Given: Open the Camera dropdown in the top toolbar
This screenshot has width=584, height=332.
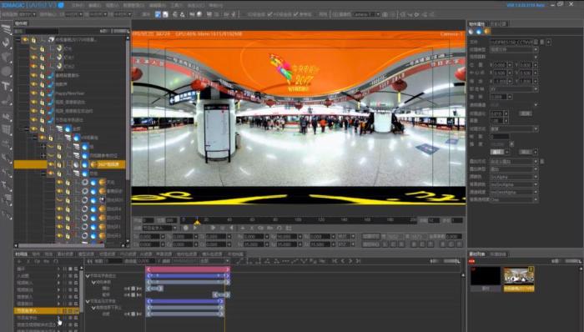Looking at the screenshot, I should [x=365, y=14].
